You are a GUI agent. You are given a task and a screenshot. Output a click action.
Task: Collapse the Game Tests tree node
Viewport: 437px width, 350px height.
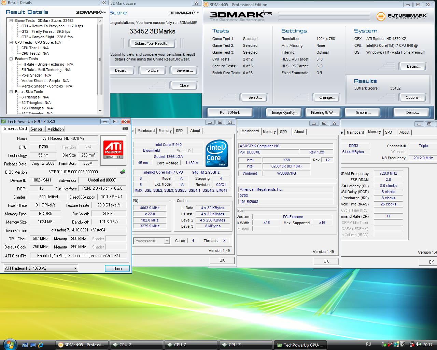[x=11, y=21]
